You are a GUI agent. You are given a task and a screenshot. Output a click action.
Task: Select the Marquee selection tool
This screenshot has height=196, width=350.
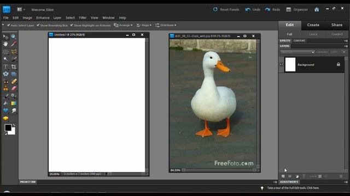(x=5, y=52)
